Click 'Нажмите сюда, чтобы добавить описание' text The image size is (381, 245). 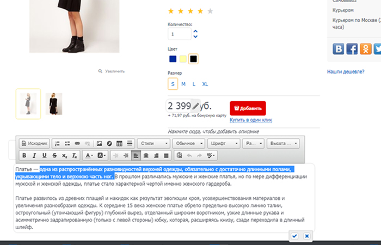[213, 132]
